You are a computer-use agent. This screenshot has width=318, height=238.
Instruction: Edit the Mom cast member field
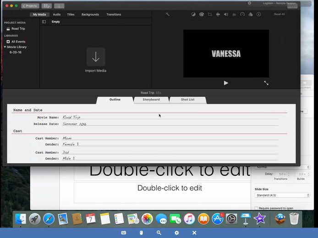tap(170, 138)
